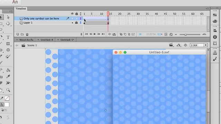Image resolution: width=221 pixels, height=124 pixels.
Task: Open the Motion Presets panel icon
Action: point(215,59)
